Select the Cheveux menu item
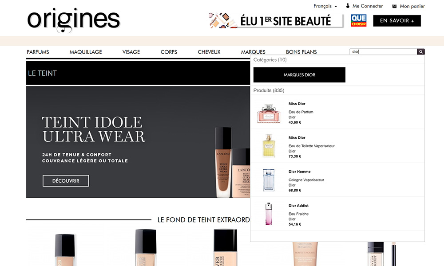 (209, 52)
